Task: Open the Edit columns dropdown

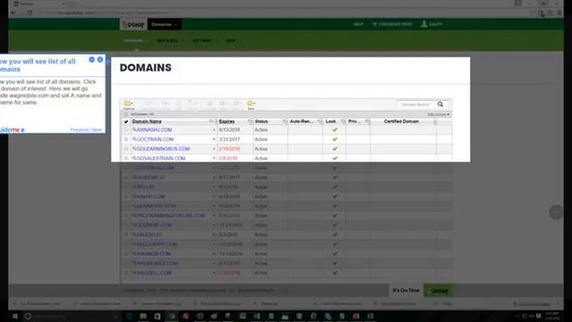Action: point(438,114)
